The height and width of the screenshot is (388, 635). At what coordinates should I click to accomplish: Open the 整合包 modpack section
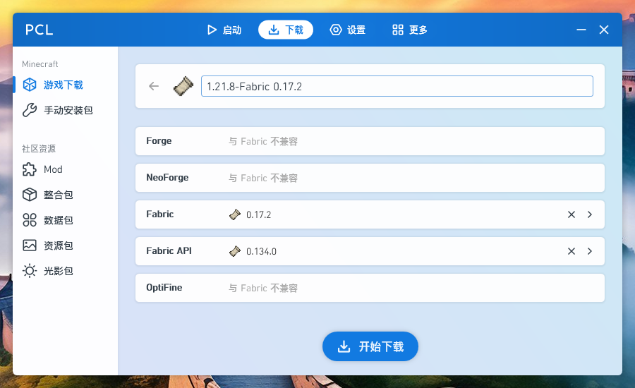click(x=58, y=195)
